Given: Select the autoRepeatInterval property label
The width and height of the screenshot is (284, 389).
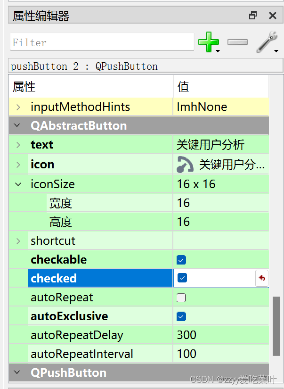Looking at the screenshot, I should coord(82,354).
